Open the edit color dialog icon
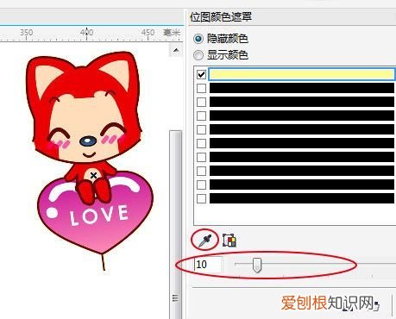Viewport: 396px width, 319px height. click(229, 241)
